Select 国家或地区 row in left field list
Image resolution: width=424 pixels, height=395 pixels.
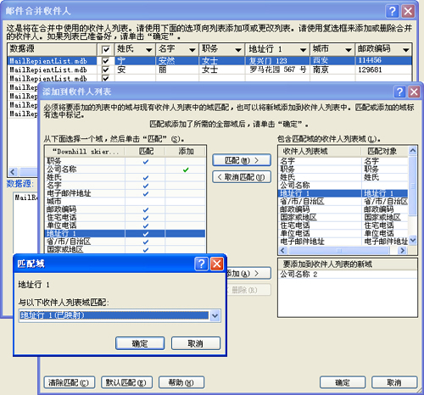(126, 249)
